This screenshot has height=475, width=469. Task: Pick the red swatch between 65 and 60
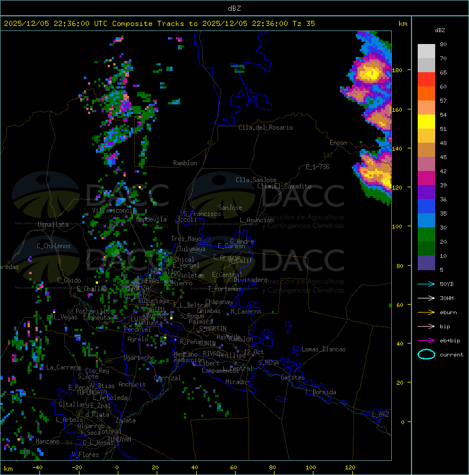point(426,80)
